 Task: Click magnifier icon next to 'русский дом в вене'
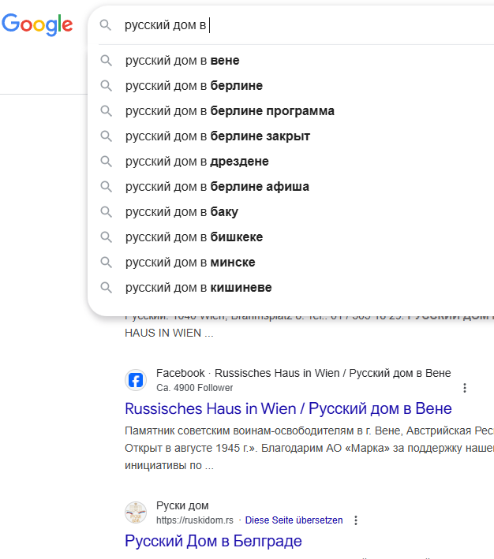pyautogui.click(x=107, y=61)
